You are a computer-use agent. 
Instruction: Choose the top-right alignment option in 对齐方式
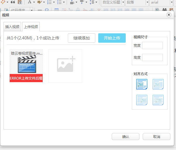coord(158,84)
